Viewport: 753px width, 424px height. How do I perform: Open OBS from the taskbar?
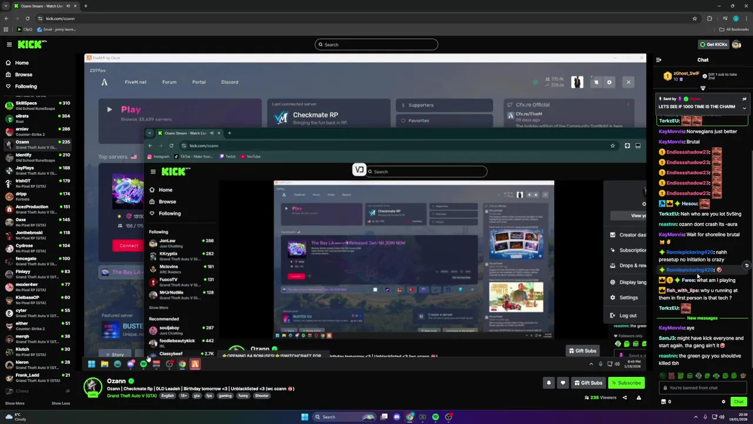click(448, 417)
